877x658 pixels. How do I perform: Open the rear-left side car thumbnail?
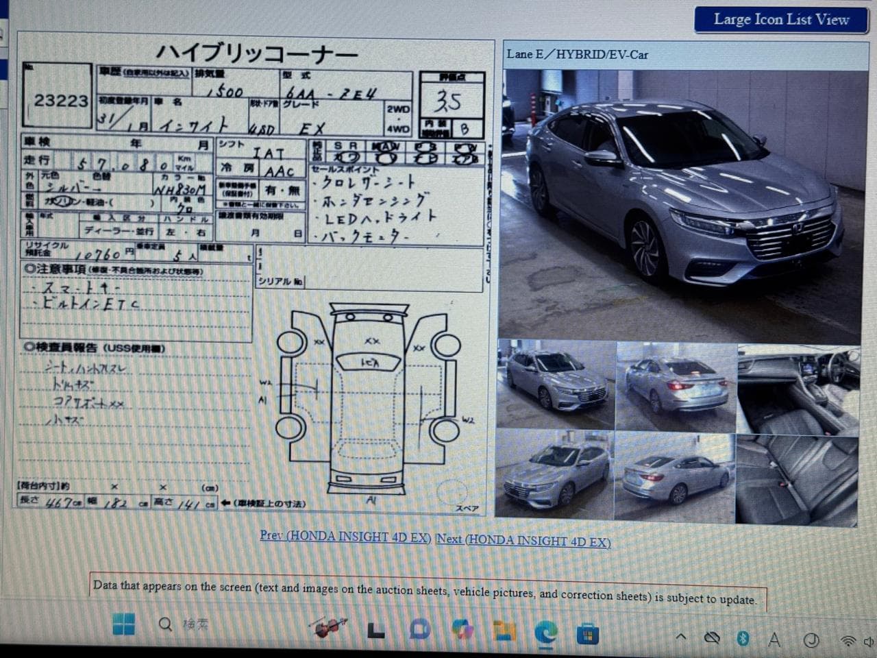coord(674,477)
